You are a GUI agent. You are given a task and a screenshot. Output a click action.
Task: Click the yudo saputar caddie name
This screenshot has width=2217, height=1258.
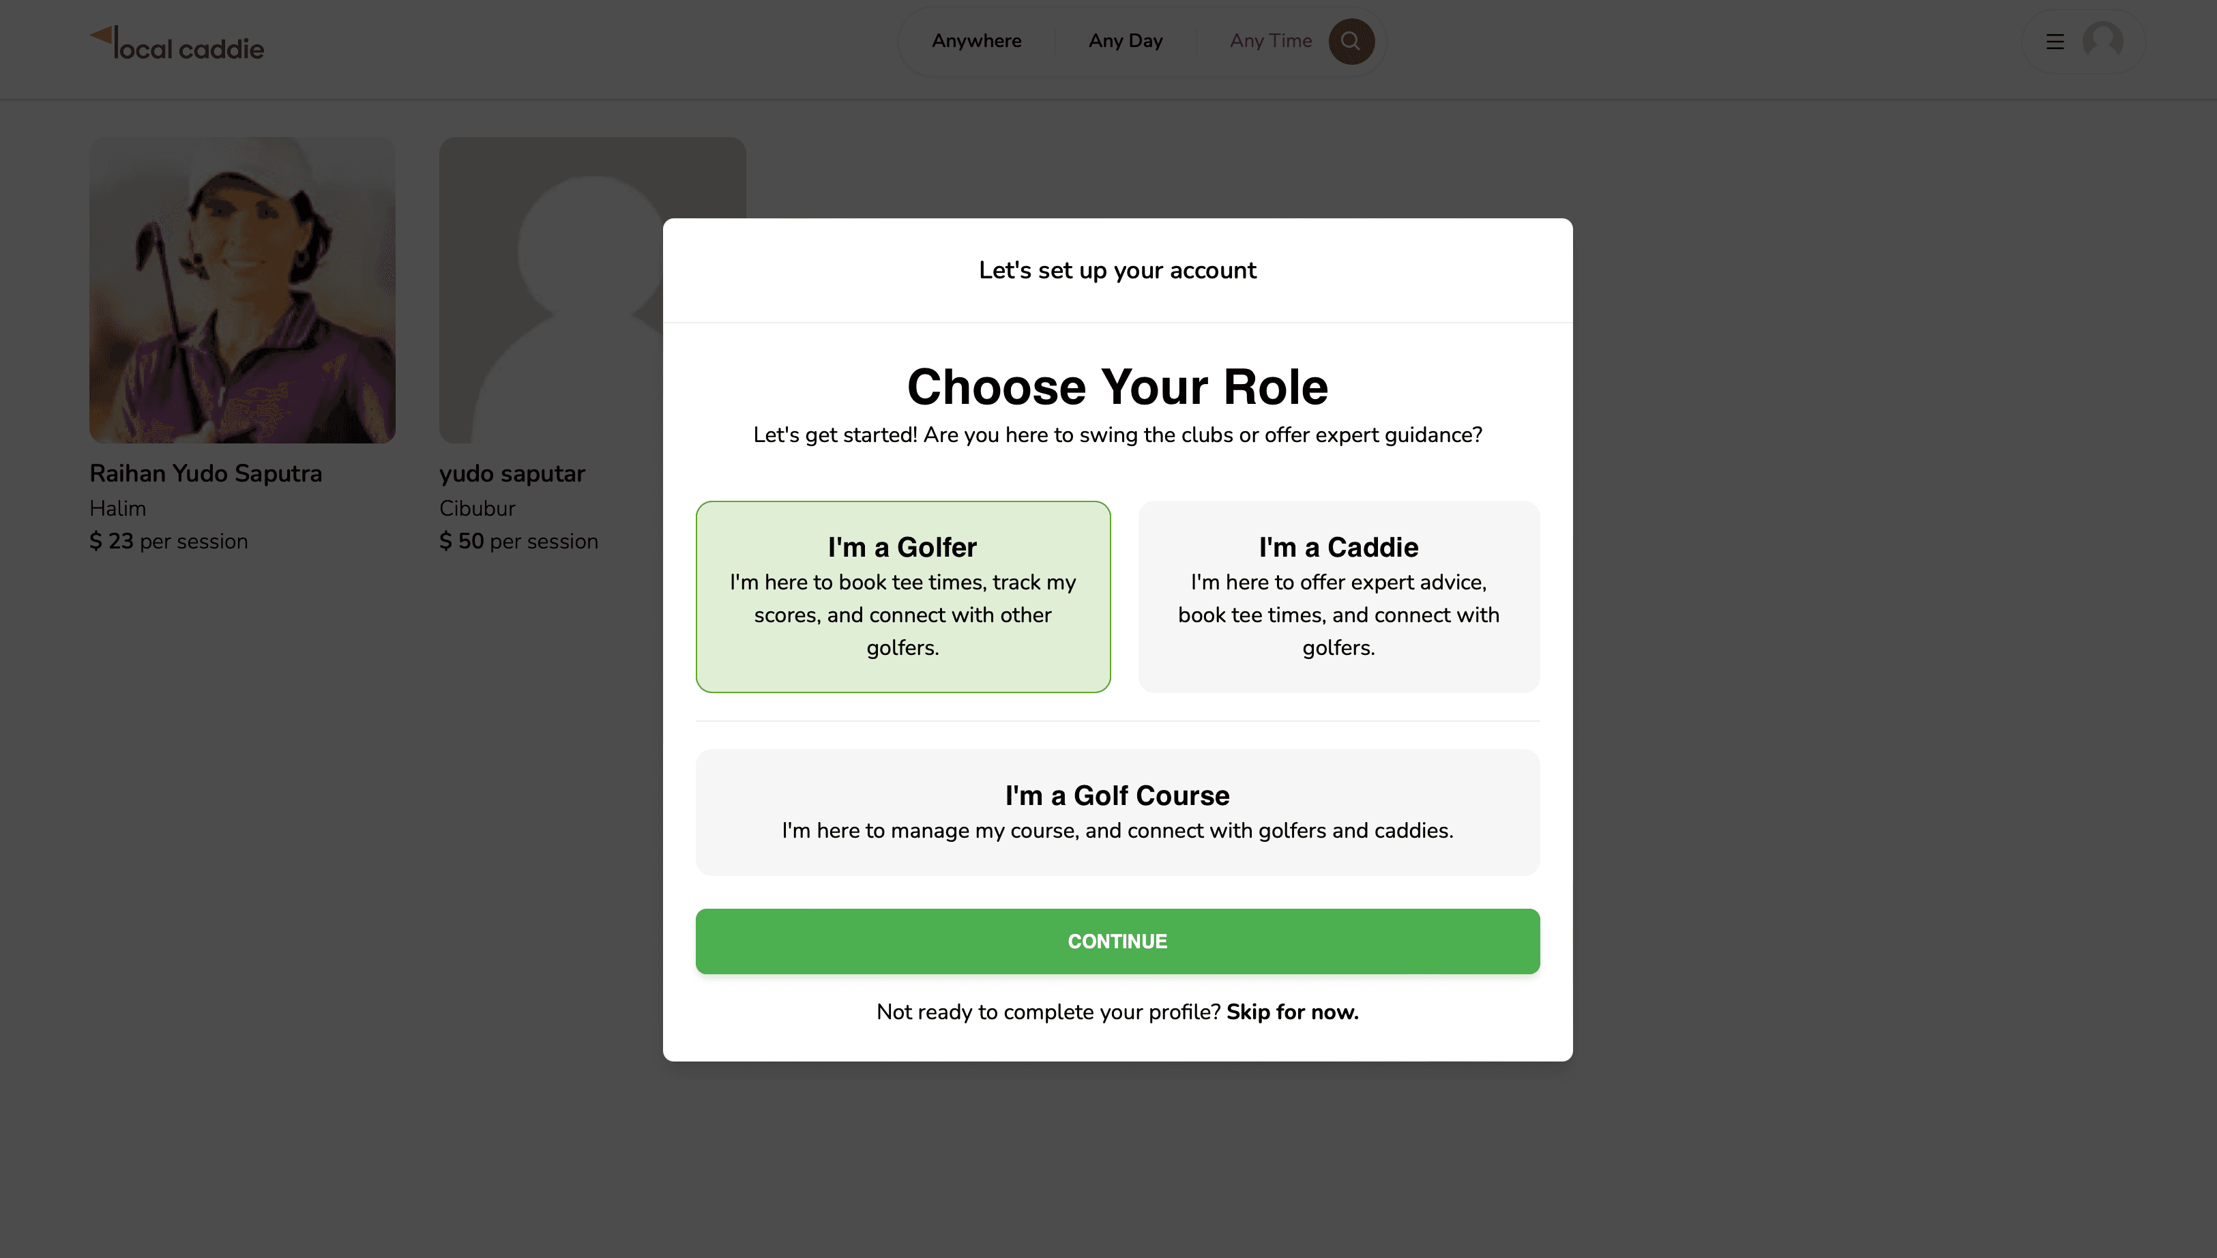tap(512, 473)
